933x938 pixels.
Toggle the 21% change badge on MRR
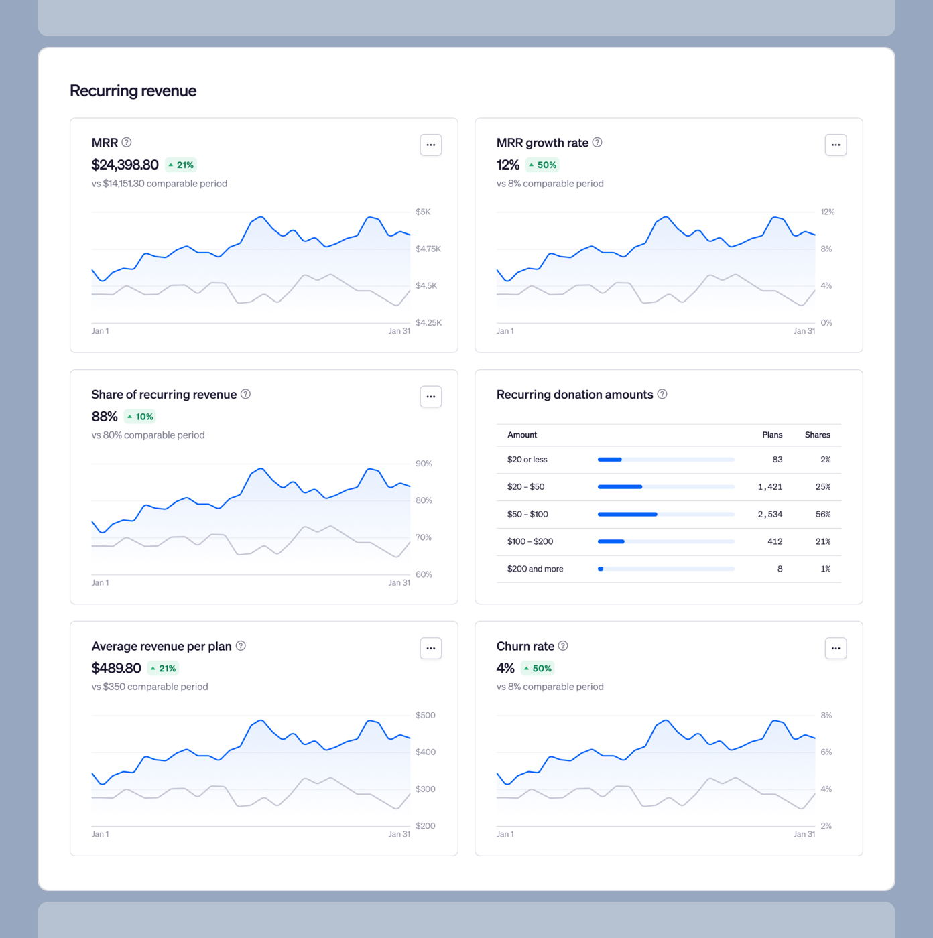pyautogui.click(x=180, y=165)
